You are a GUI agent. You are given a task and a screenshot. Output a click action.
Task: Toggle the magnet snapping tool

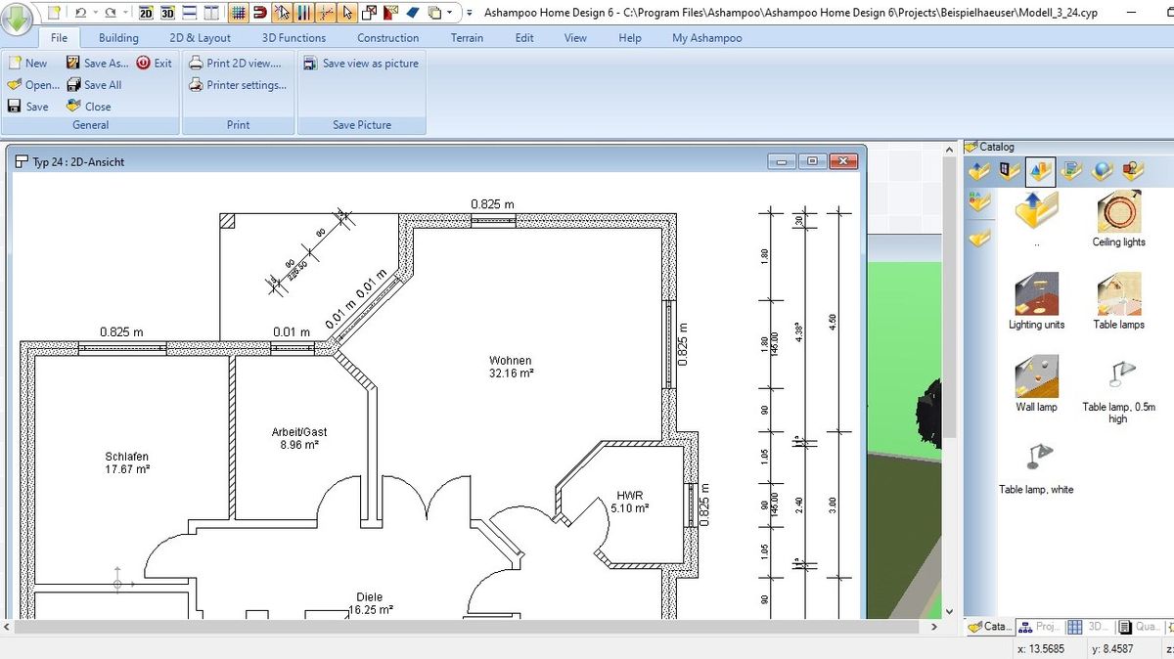point(260,13)
